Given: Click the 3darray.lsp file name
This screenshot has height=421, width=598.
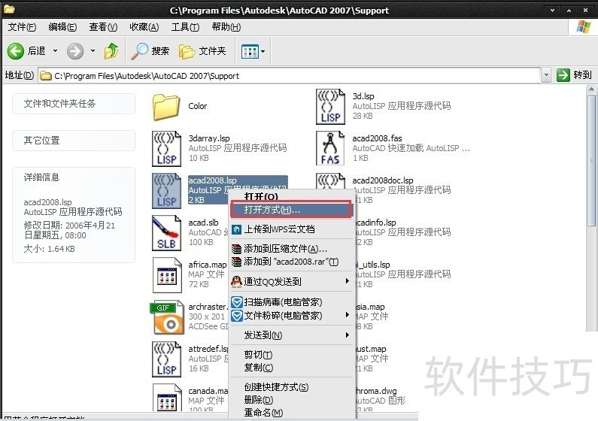Looking at the screenshot, I should coord(209,138).
